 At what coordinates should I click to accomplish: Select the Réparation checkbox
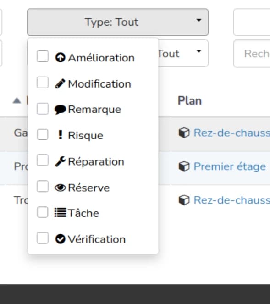coord(43,160)
